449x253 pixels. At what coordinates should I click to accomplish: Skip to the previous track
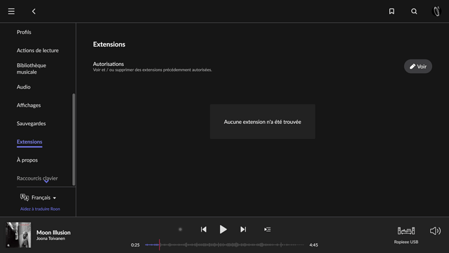[x=204, y=230]
